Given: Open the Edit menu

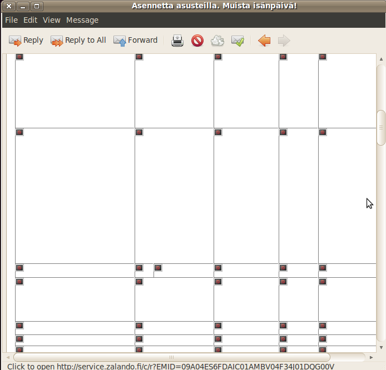Looking at the screenshot, I should point(30,20).
